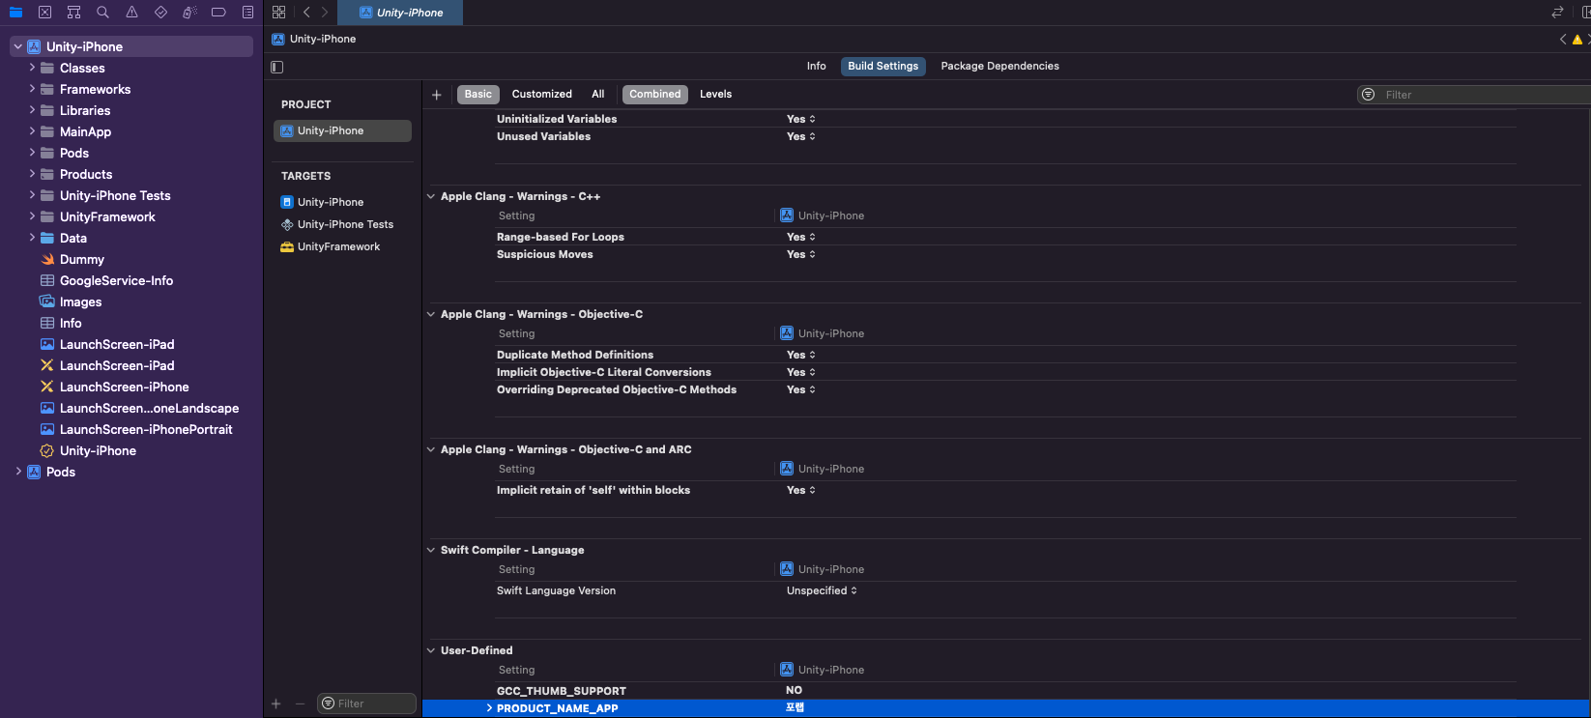Image resolution: width=1591 pixels, height=718 pixels.
Task: Expand the PRODUCT_NAME_APP setting row
Action: (489, 708)
